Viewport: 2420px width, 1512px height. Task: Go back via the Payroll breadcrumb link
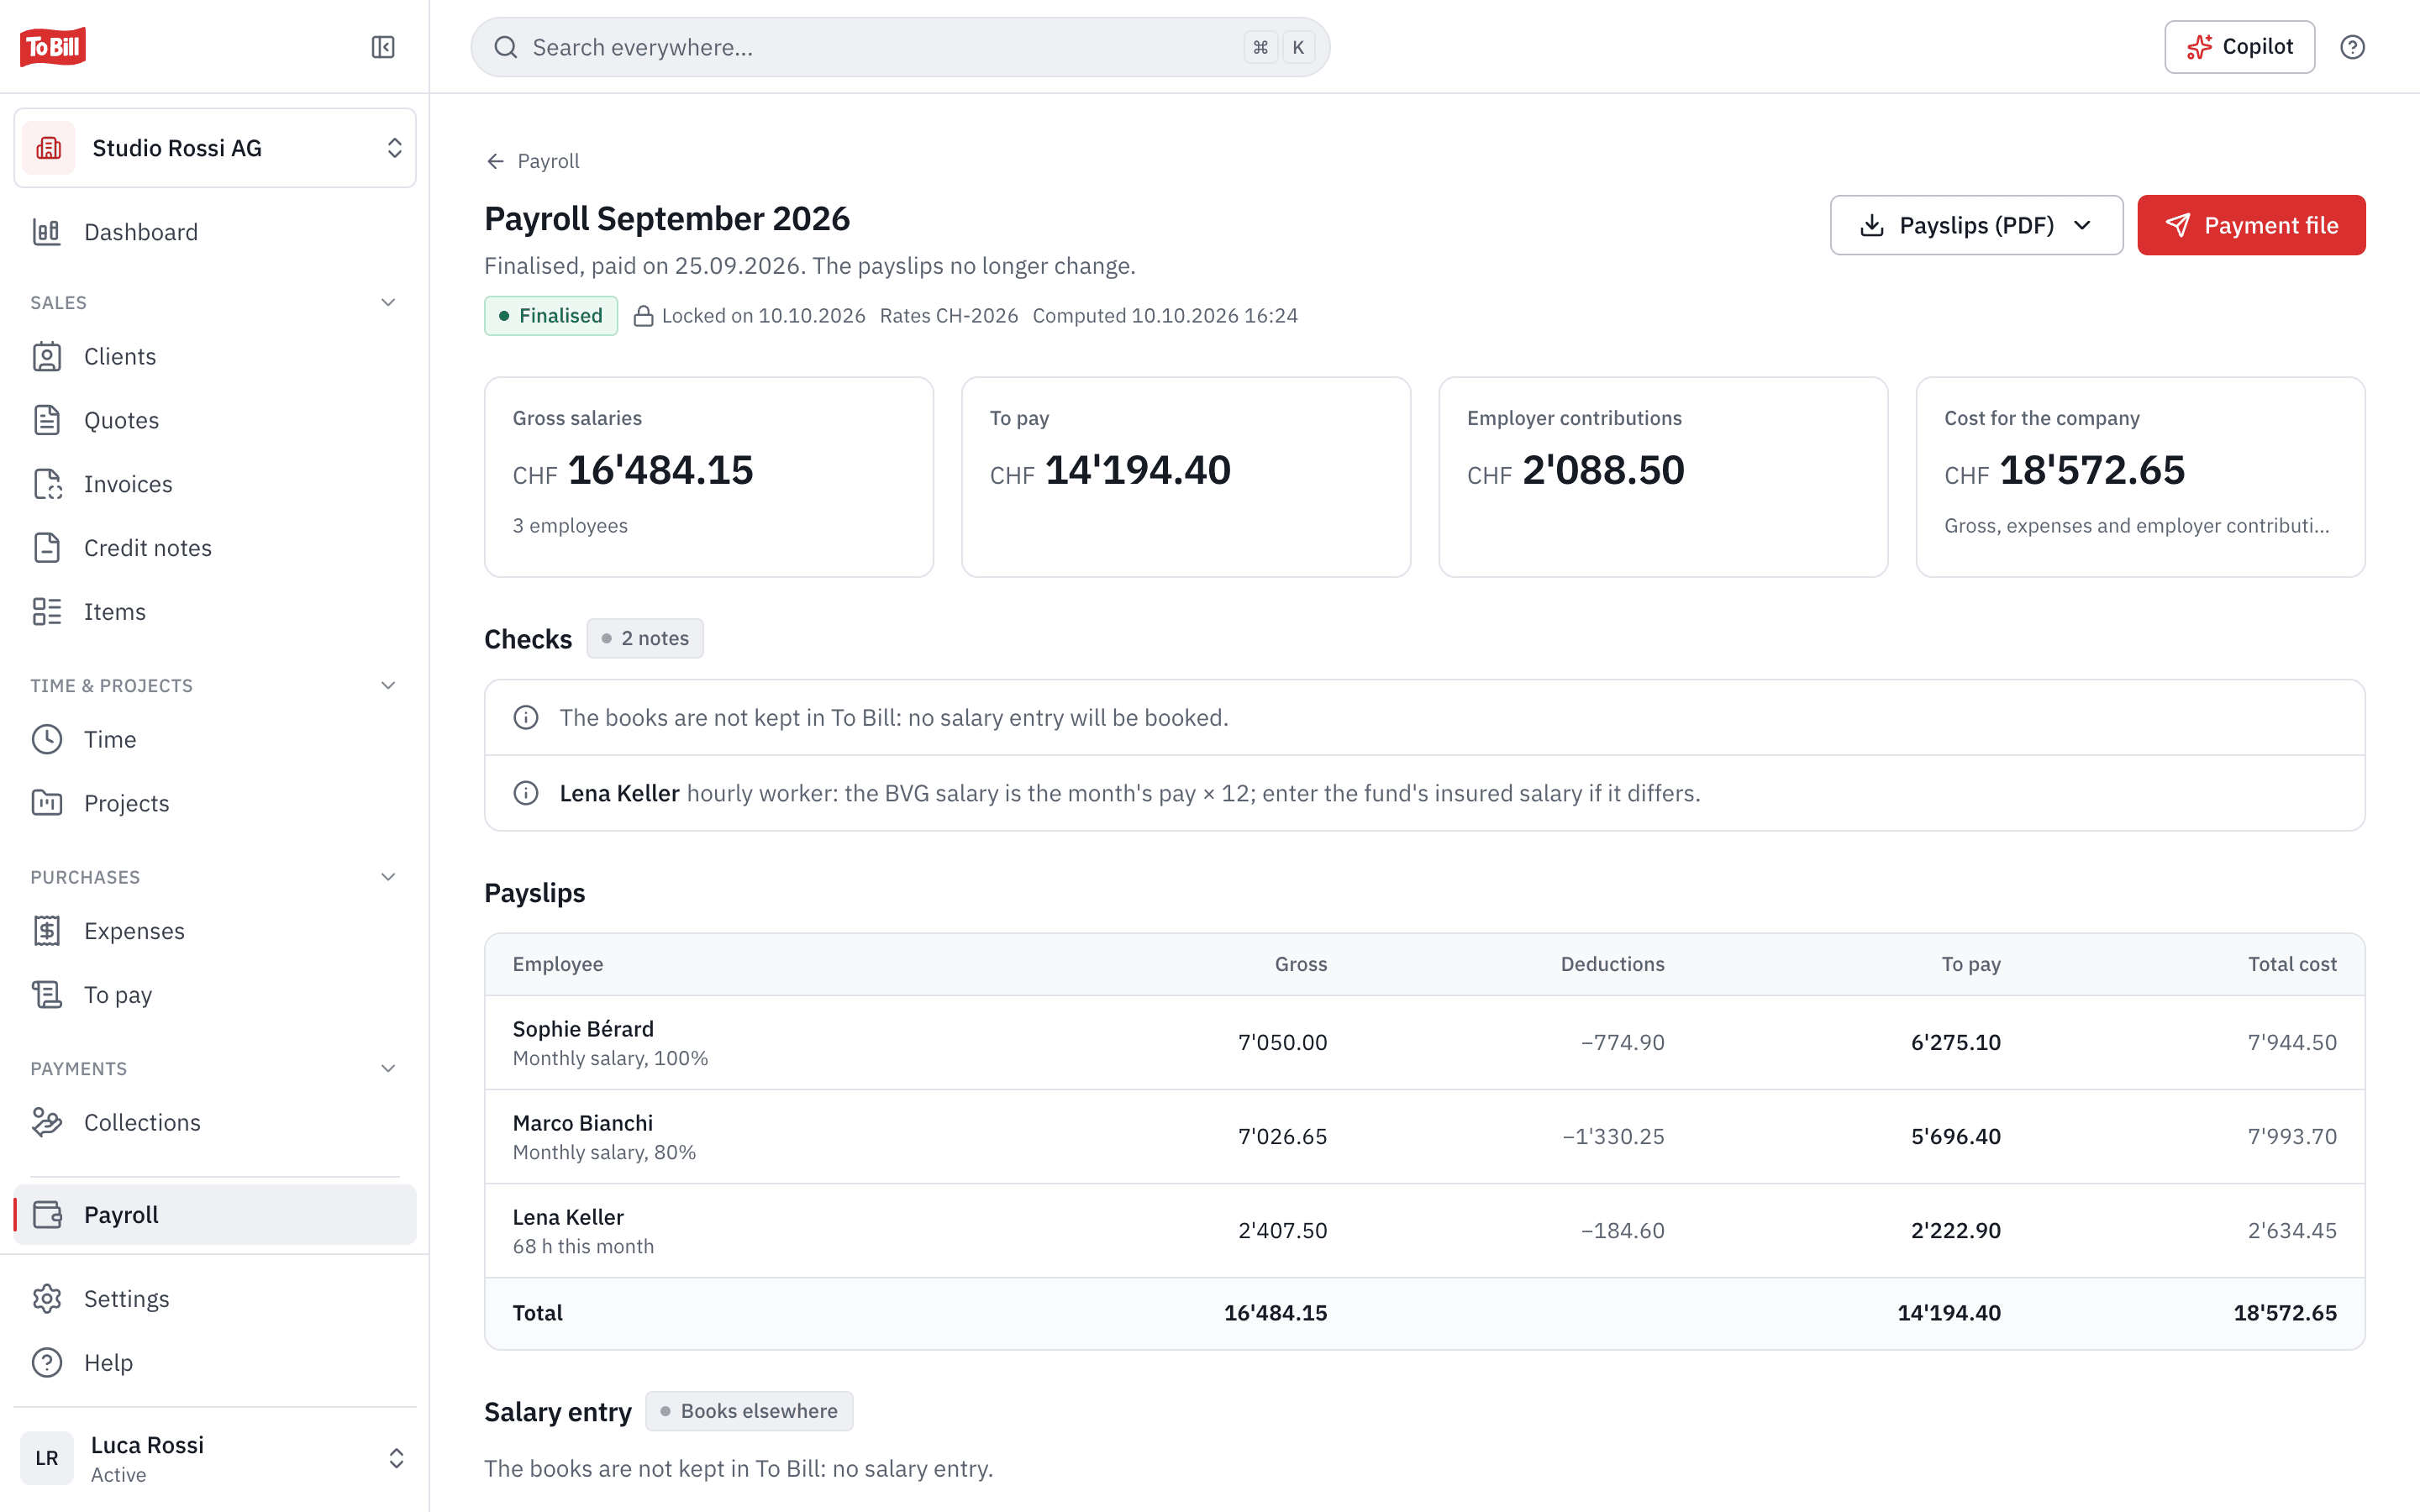(x=533, y=161)
